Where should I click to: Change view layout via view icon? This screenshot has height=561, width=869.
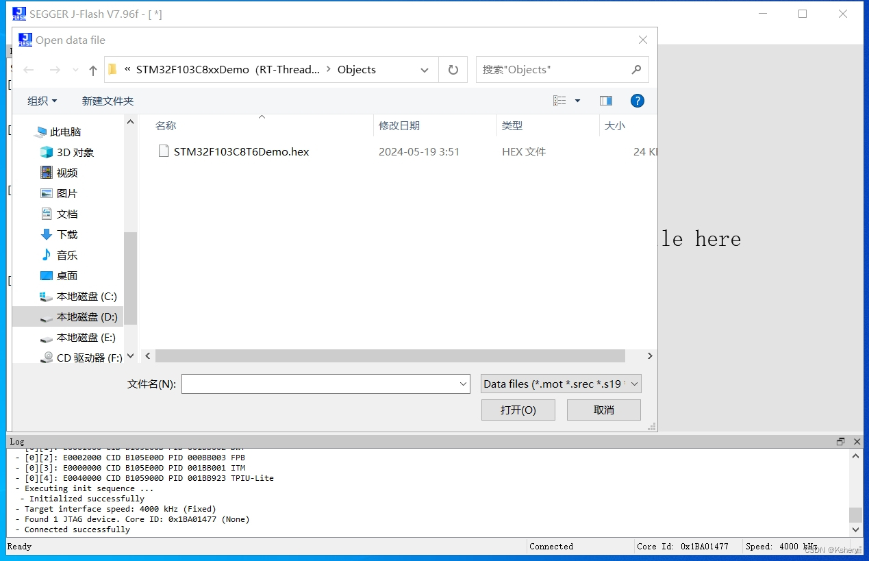pyautogui.click(x=560, y=101)
